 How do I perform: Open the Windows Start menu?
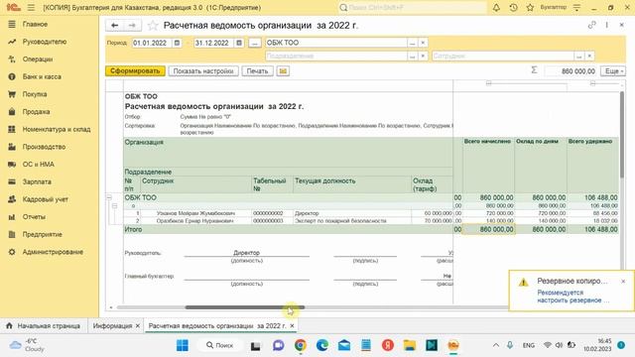pos(183,345)
